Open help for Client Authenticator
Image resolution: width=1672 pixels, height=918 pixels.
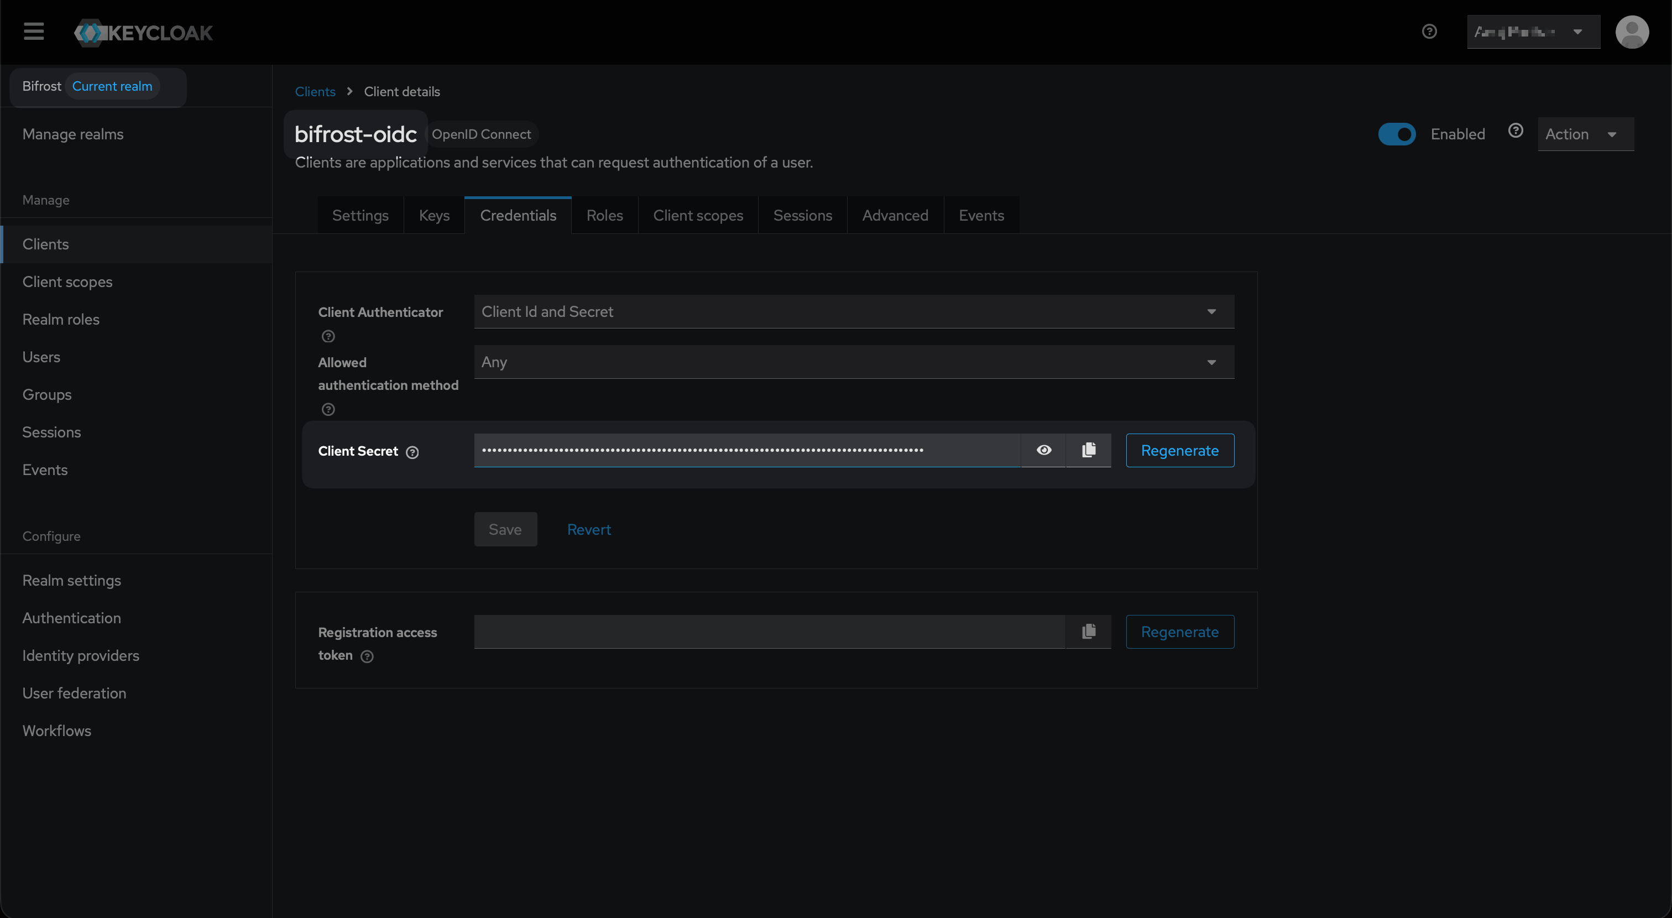pyautogui.click(x=328, y=336)
